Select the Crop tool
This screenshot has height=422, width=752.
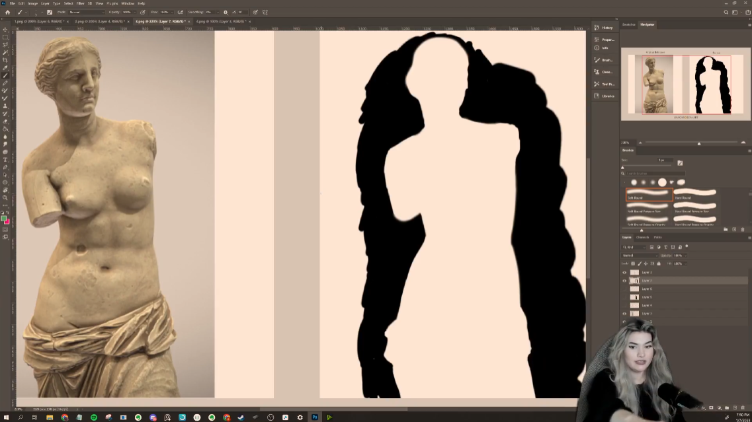(x=5, y=60)
